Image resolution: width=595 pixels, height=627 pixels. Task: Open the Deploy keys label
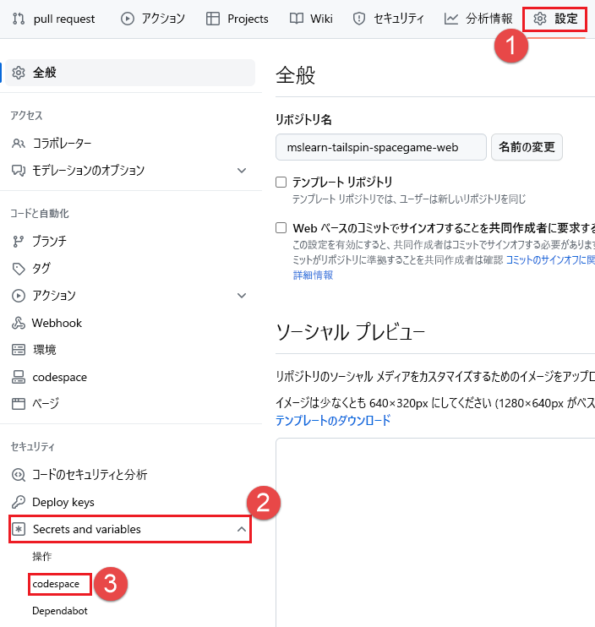click(63, 502)
